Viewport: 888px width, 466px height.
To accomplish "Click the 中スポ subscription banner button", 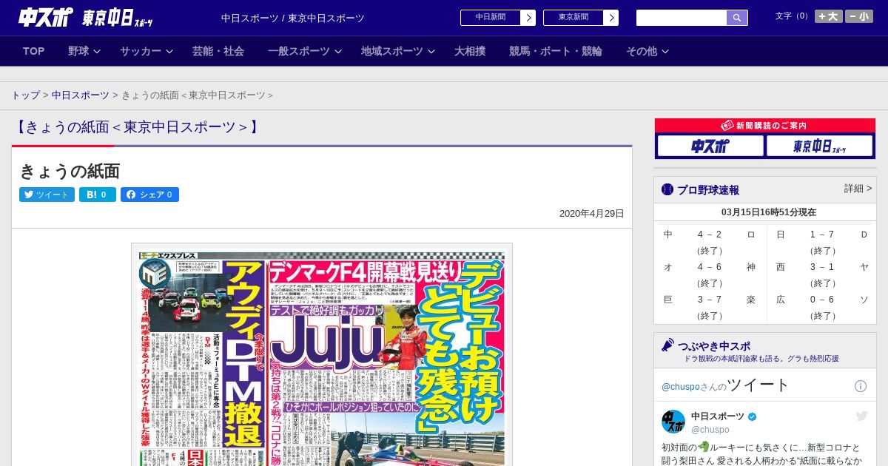I will coord(710,146).
